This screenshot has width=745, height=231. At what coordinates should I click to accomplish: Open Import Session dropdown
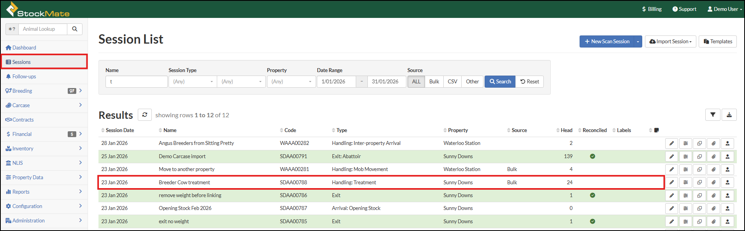pos(670,42)
